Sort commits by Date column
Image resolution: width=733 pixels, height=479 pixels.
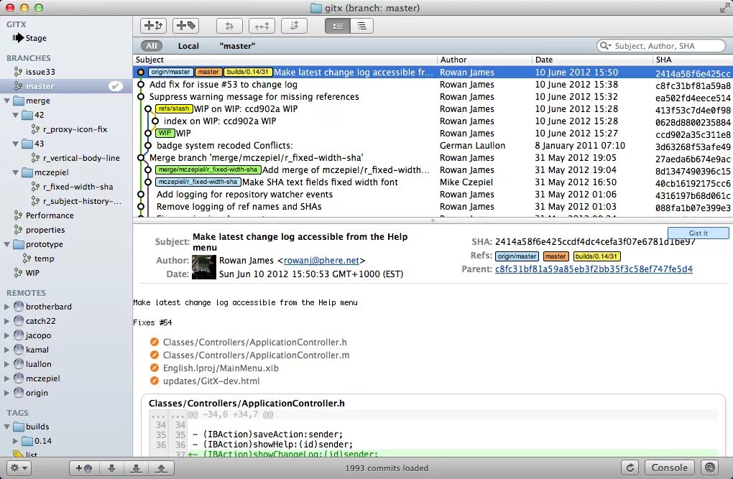point(593,60)
